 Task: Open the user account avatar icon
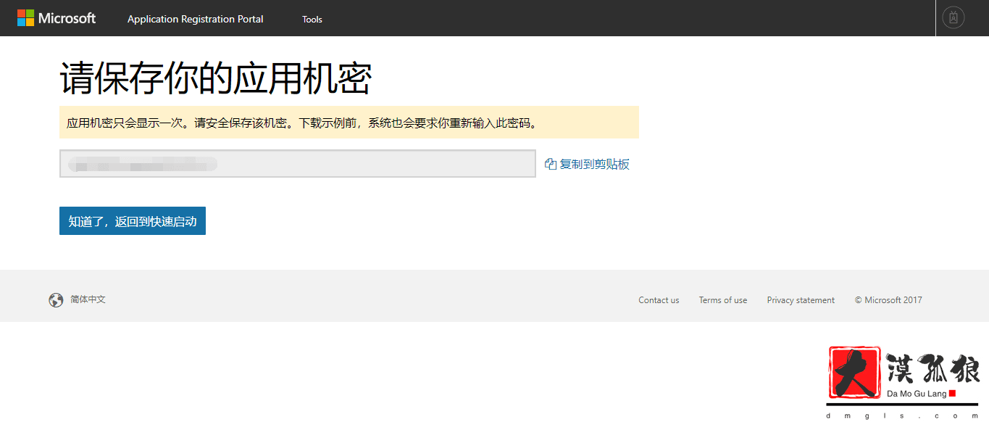pyautogui.click(x=953, y=17)
